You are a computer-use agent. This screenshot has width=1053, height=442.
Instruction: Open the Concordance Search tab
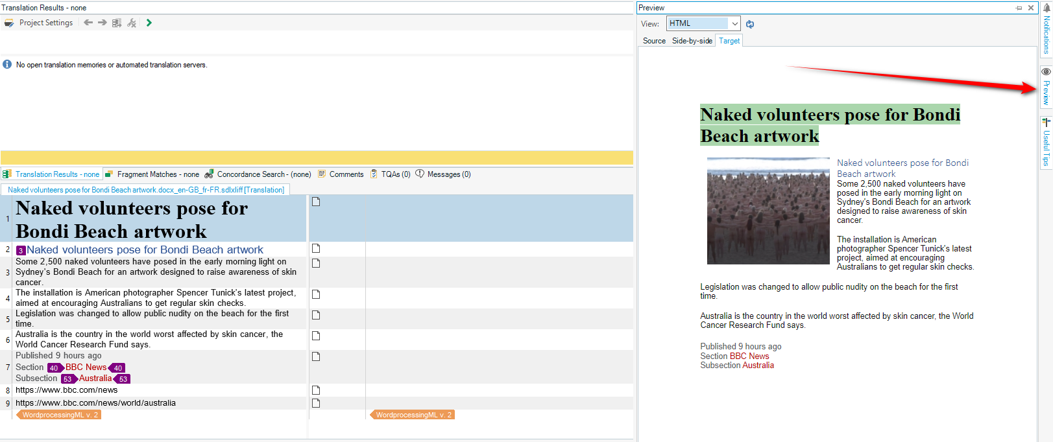coord(258,174)
